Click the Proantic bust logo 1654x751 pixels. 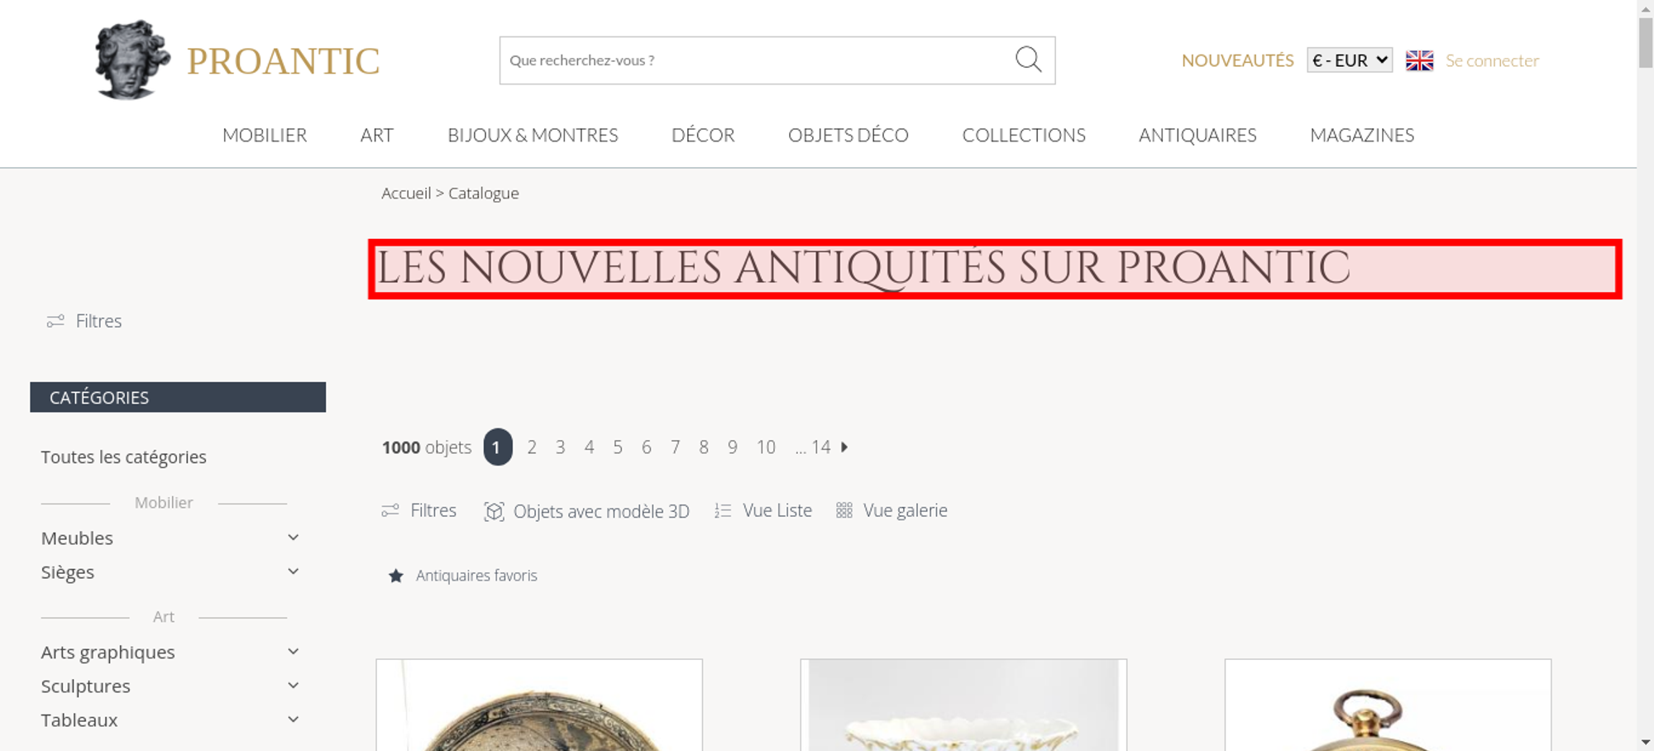131,60
